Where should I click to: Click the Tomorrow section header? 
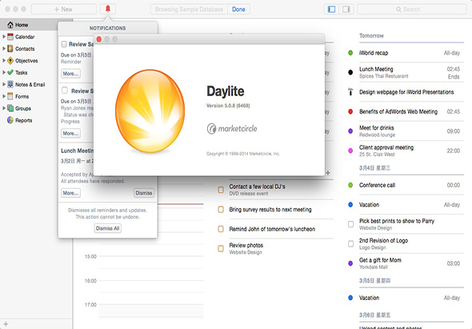(371, 35)
